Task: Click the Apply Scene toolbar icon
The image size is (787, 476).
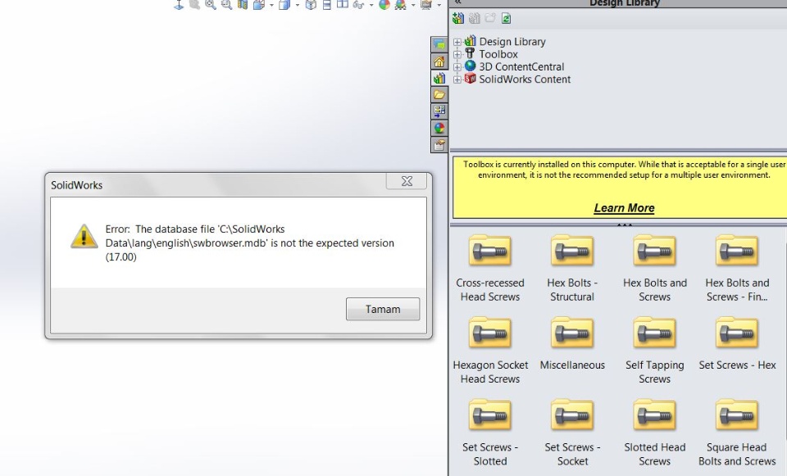Action: tap(401, 5)
